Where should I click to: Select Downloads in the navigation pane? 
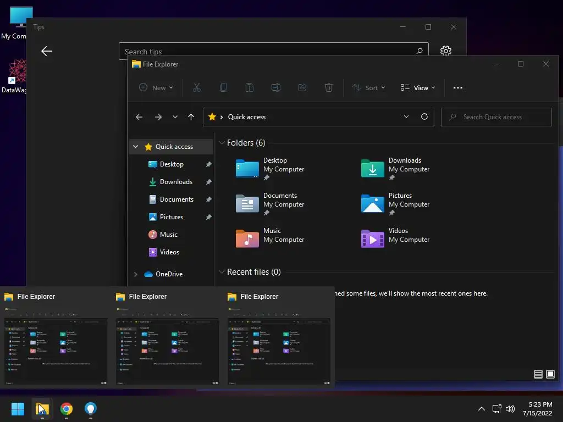pos(176,181)
